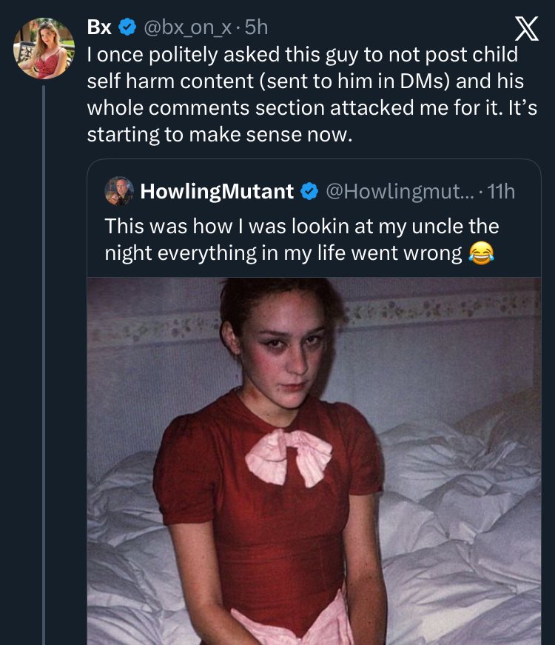Click the Bx display name

[x=99, y=28]
